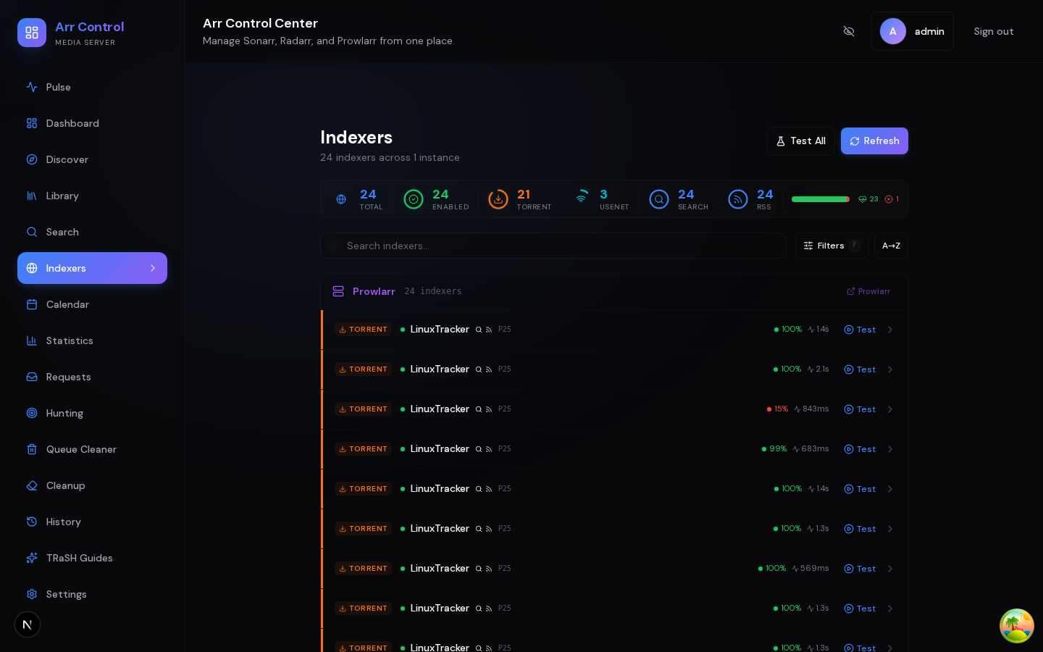Click Test on the 683ms row

click(x=860, y=449)
